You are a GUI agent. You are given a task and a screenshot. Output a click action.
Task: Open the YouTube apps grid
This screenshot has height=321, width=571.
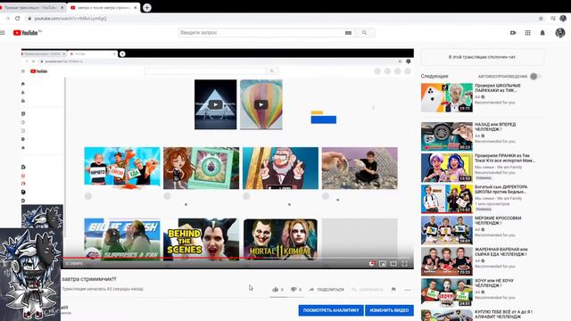point(527,33)
